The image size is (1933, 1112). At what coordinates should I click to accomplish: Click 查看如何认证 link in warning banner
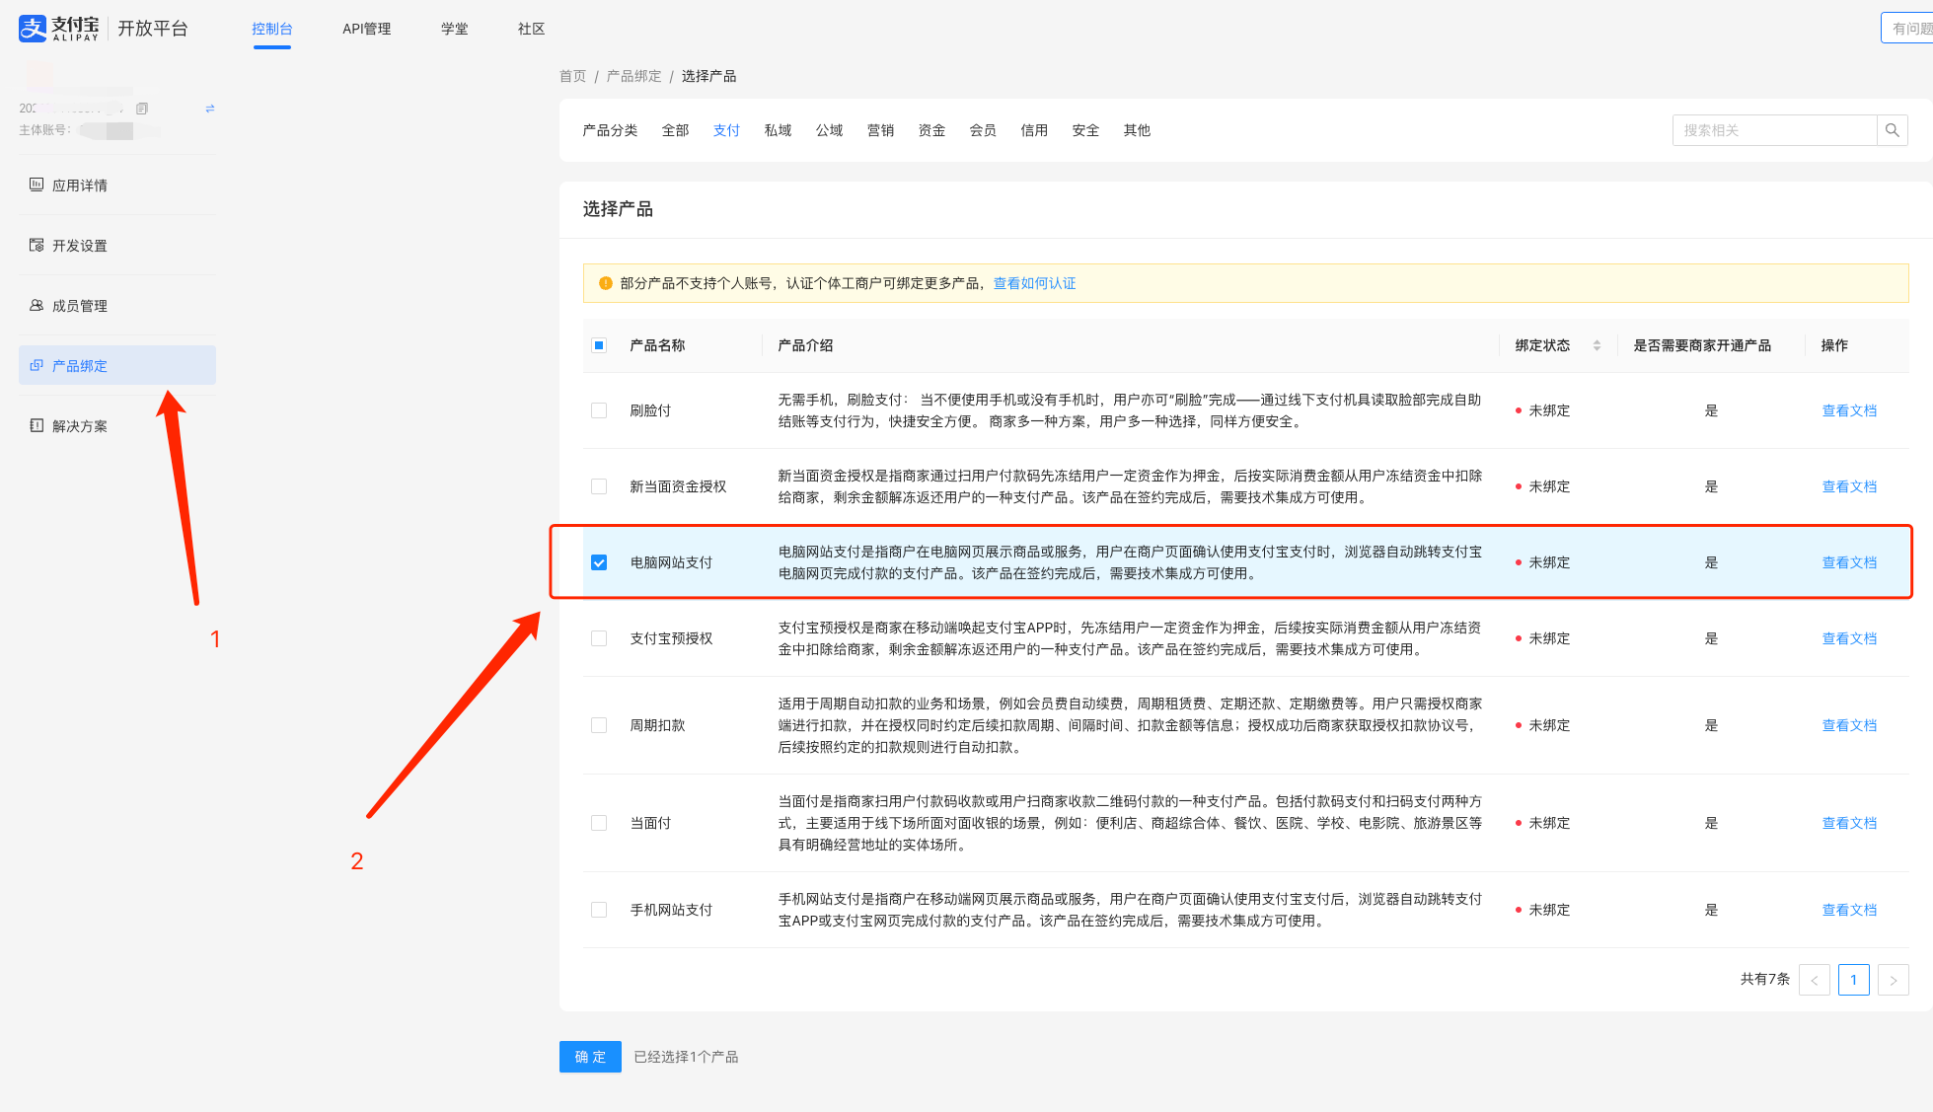coord(1035,282)
